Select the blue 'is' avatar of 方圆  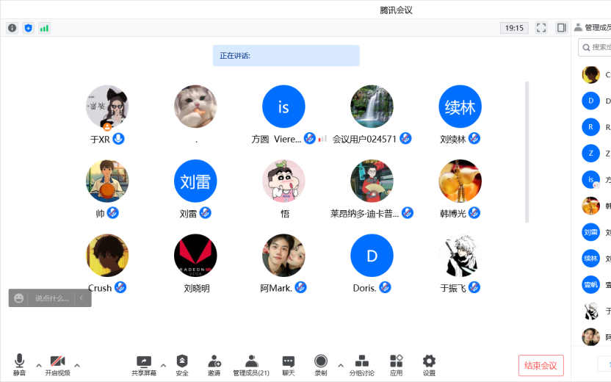(283, 107)
